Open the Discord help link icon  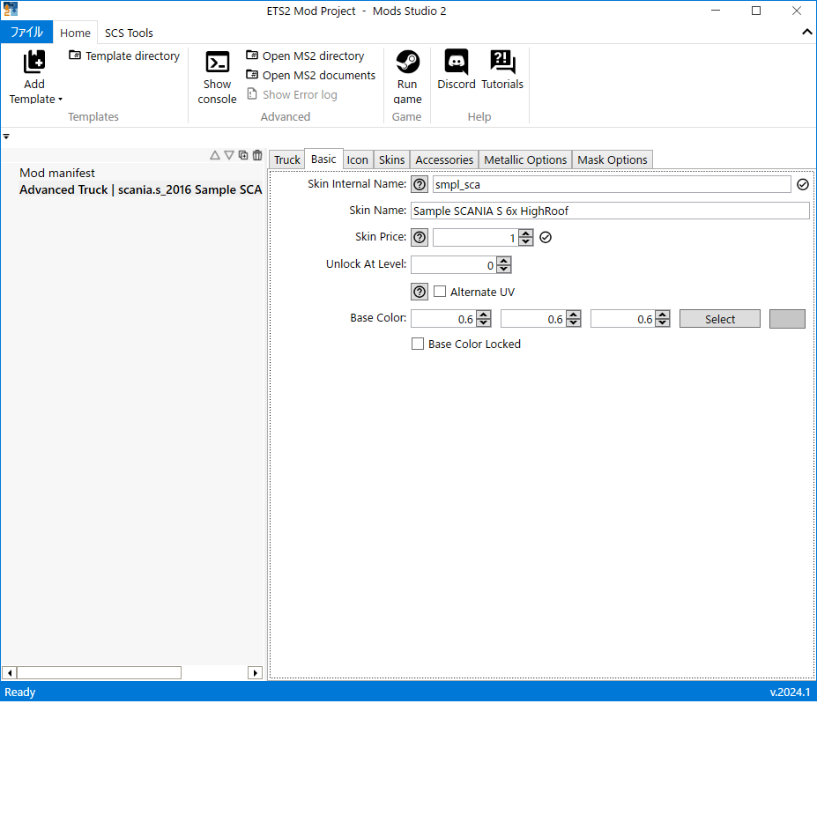[x=457, y=63]
